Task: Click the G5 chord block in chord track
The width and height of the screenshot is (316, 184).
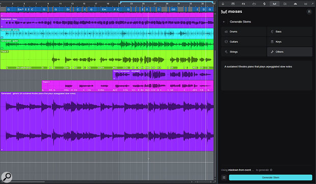Action: [173, 9]
